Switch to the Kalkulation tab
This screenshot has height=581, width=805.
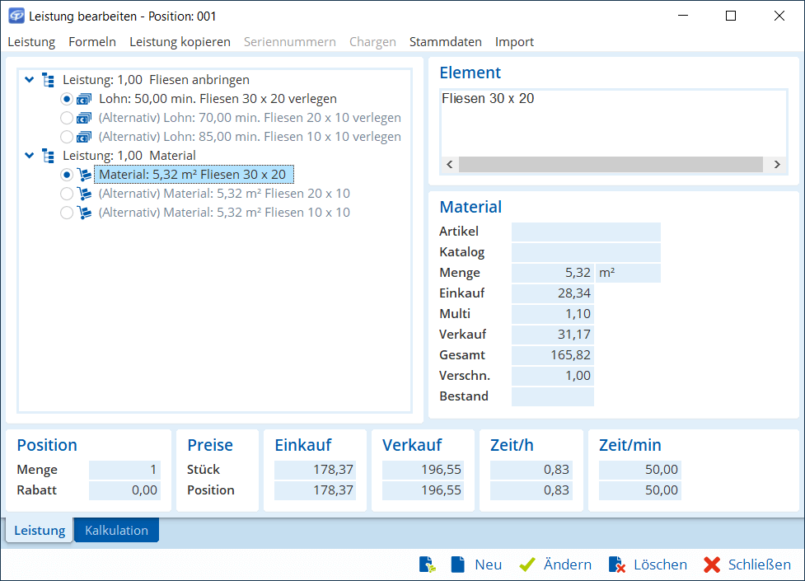pos(116,531)
